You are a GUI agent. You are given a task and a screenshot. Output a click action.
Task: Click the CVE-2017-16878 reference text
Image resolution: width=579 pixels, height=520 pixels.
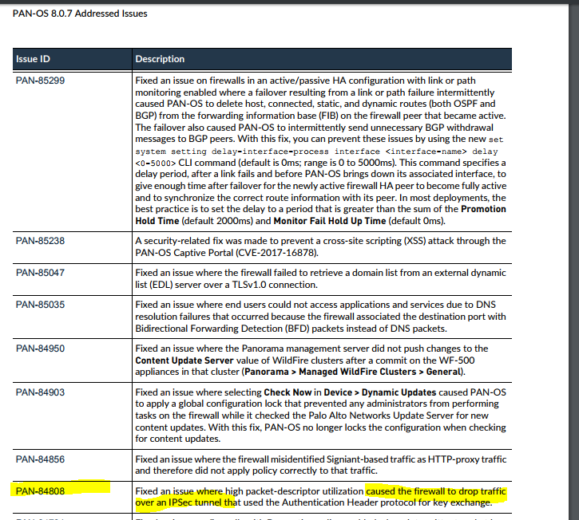tap(276, 253)
